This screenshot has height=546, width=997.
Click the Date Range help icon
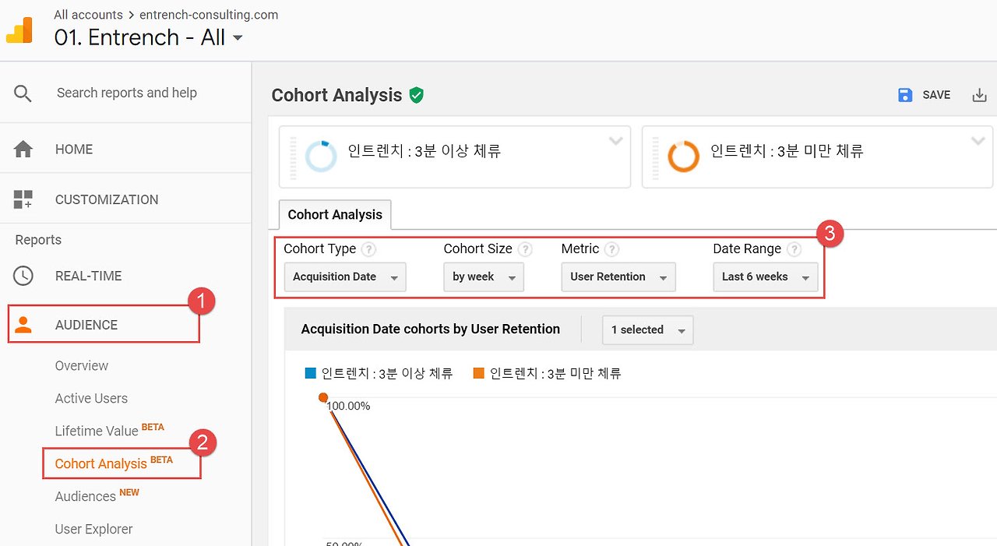tap(794, 249)
